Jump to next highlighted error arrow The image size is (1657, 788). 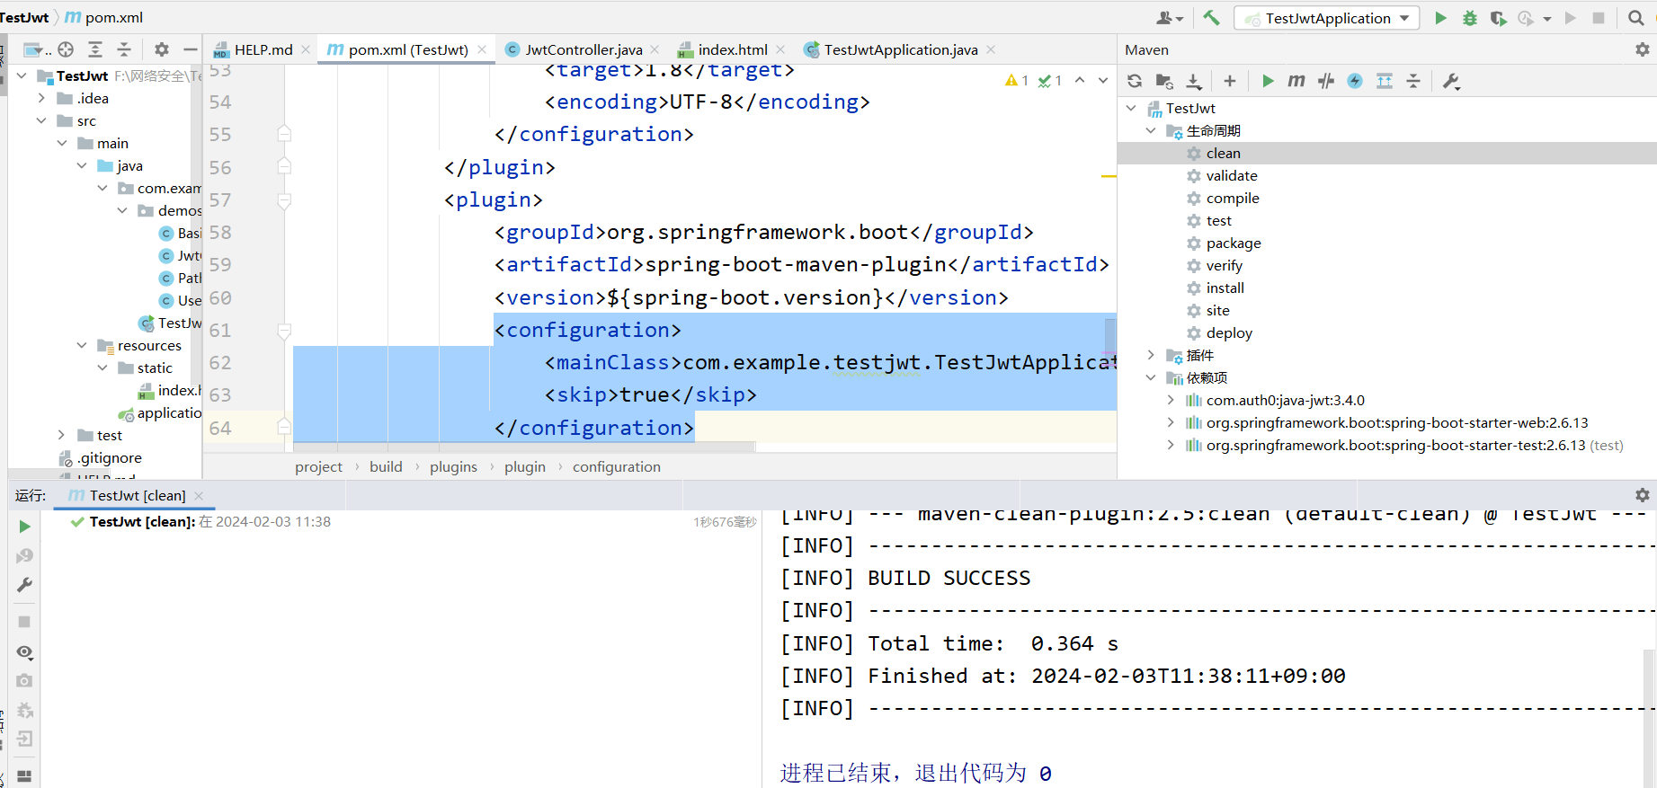1103,81
